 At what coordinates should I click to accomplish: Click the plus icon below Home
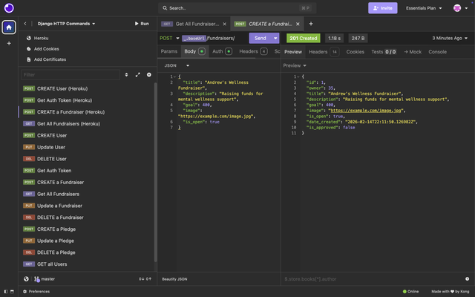coord(9,43)
